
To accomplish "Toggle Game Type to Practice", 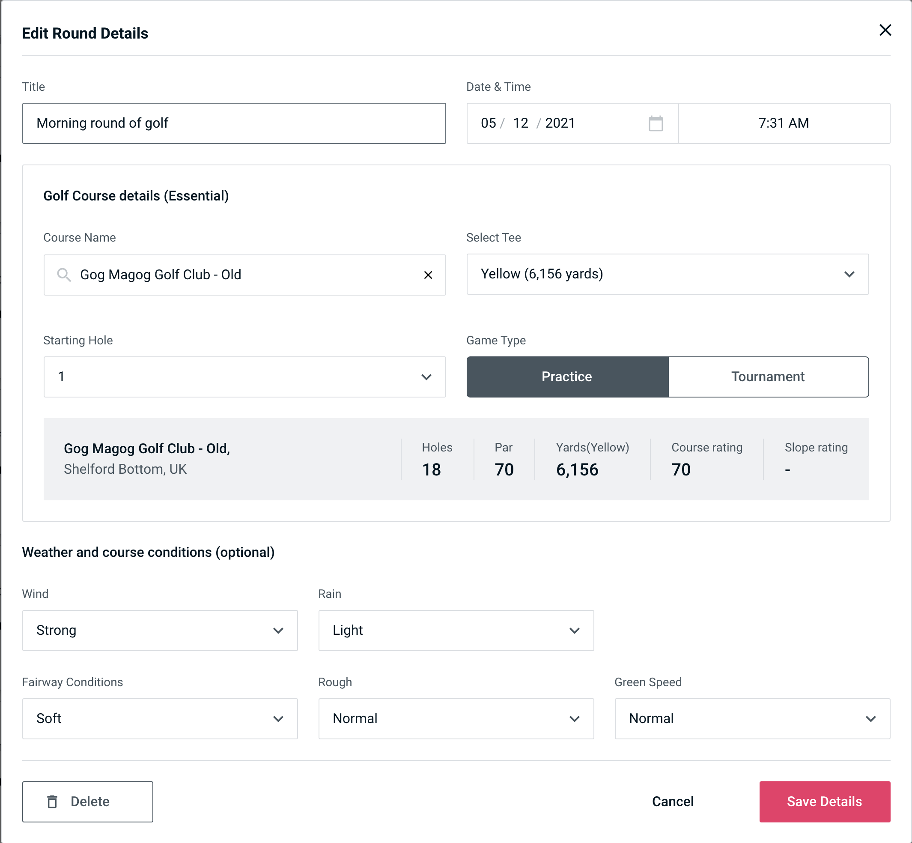I will coord(567,377).
